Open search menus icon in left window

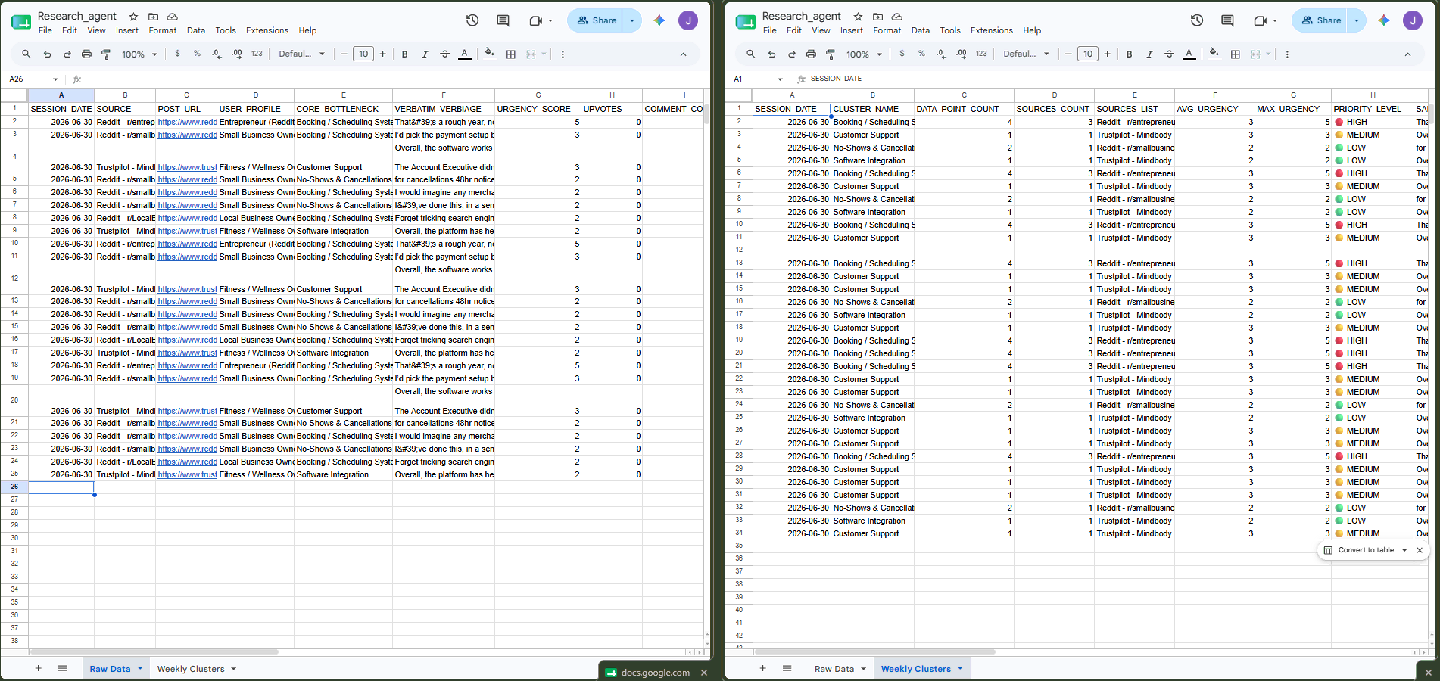click(x=26, y=54)
